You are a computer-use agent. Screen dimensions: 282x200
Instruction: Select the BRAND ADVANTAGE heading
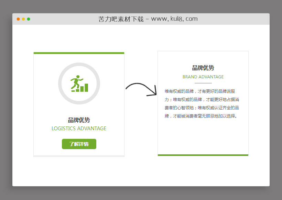203,77
